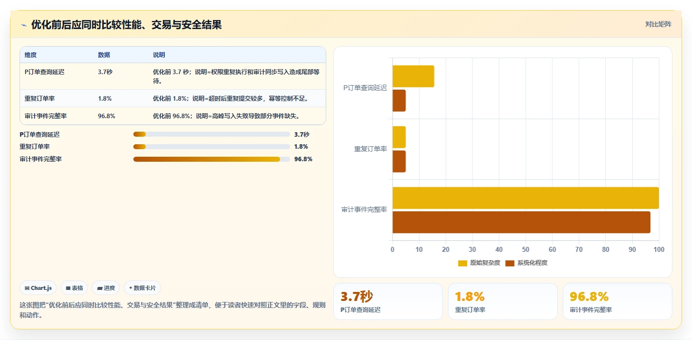Screen dimensions: 692x340
Task: Click the x-axis tick value 100
Action: [x=658, y=249]
